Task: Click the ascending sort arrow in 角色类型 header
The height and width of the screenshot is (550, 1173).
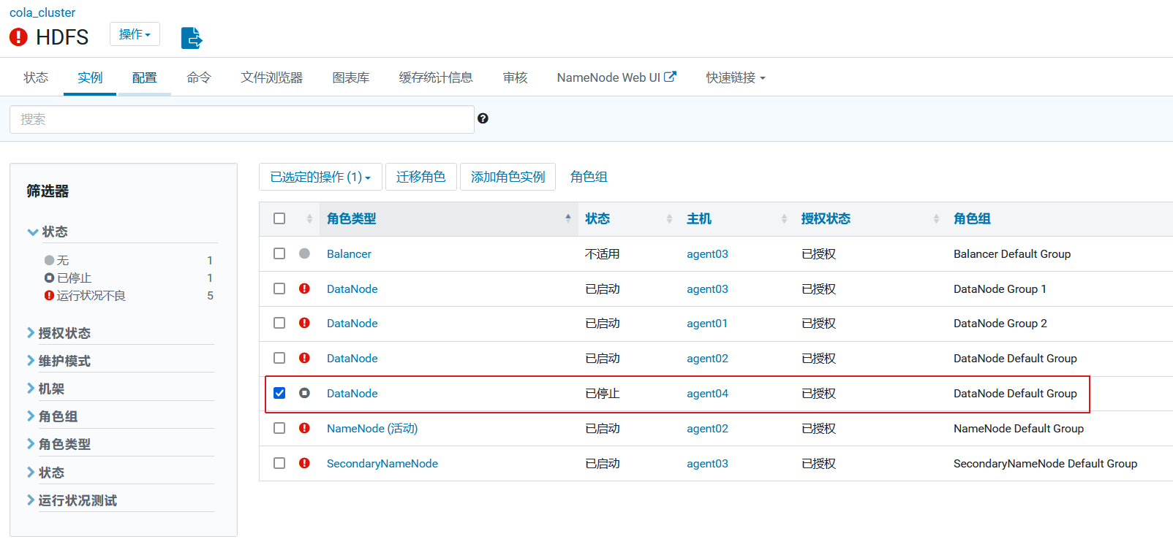Action: click(568, 218)
